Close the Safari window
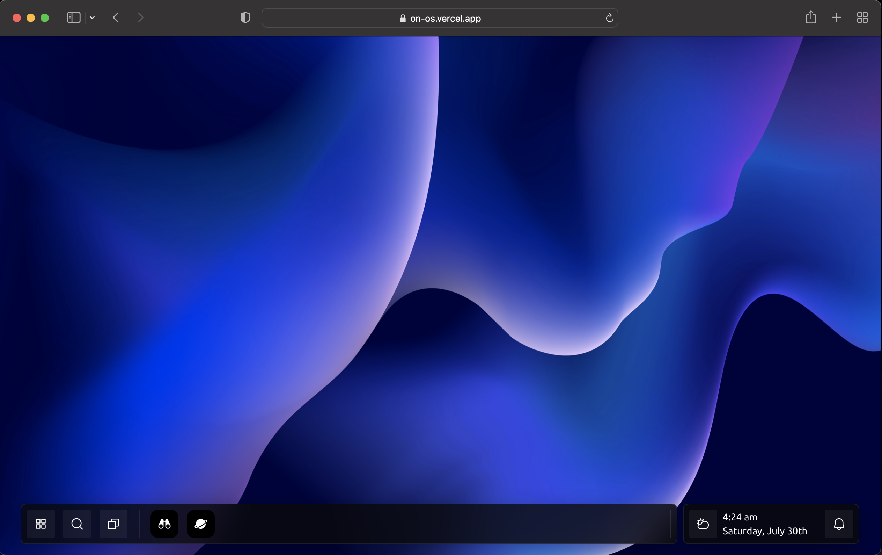Image resolution: width=882 pixels, height=555 pixels. coord(16,18)
